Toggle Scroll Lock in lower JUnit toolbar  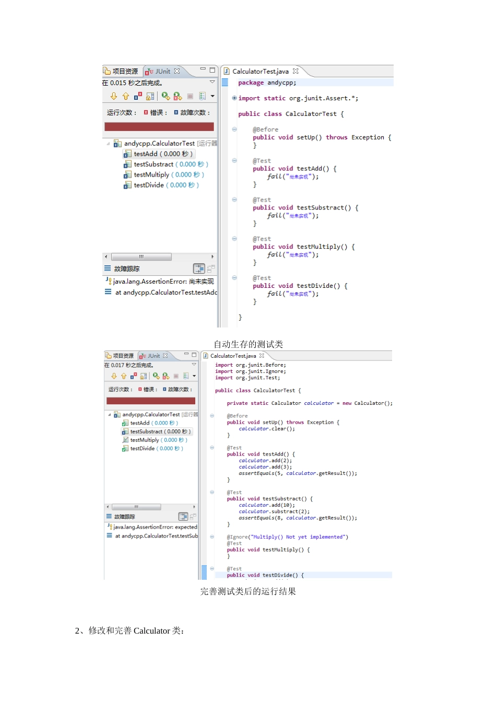click(144, 376)
